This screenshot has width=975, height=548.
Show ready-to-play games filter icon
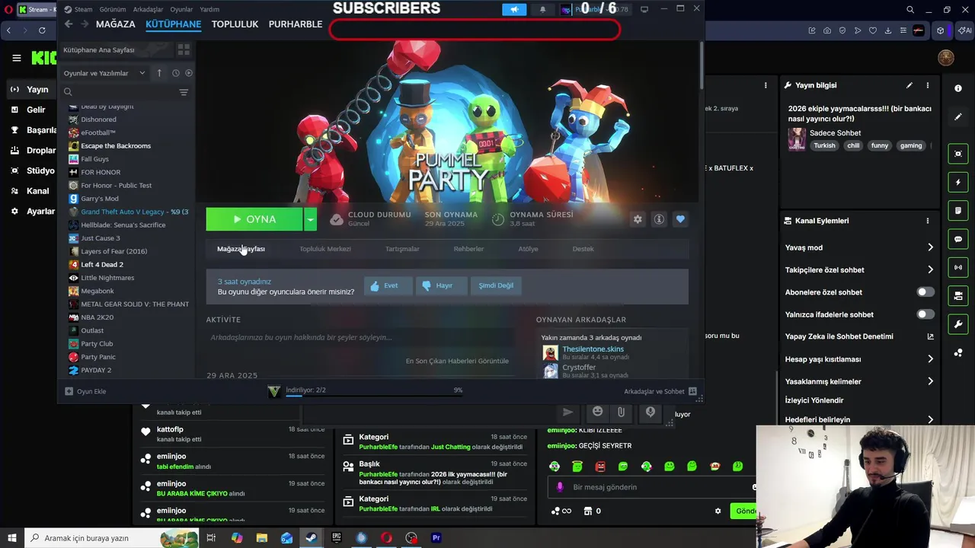click(189, 73)
